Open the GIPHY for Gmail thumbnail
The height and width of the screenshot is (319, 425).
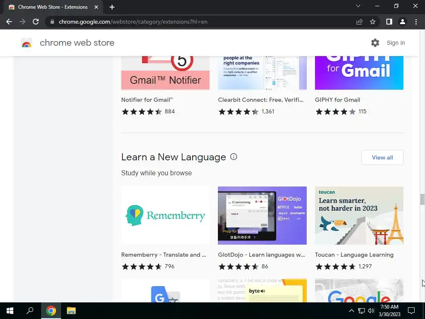coord(359,73)
